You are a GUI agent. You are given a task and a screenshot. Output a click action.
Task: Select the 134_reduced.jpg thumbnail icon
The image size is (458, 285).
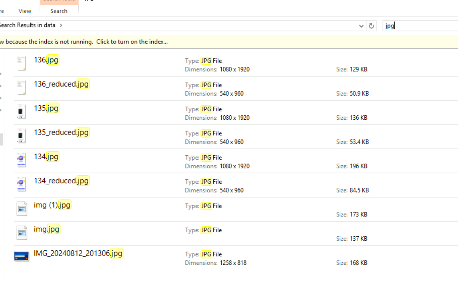(21, 185)
